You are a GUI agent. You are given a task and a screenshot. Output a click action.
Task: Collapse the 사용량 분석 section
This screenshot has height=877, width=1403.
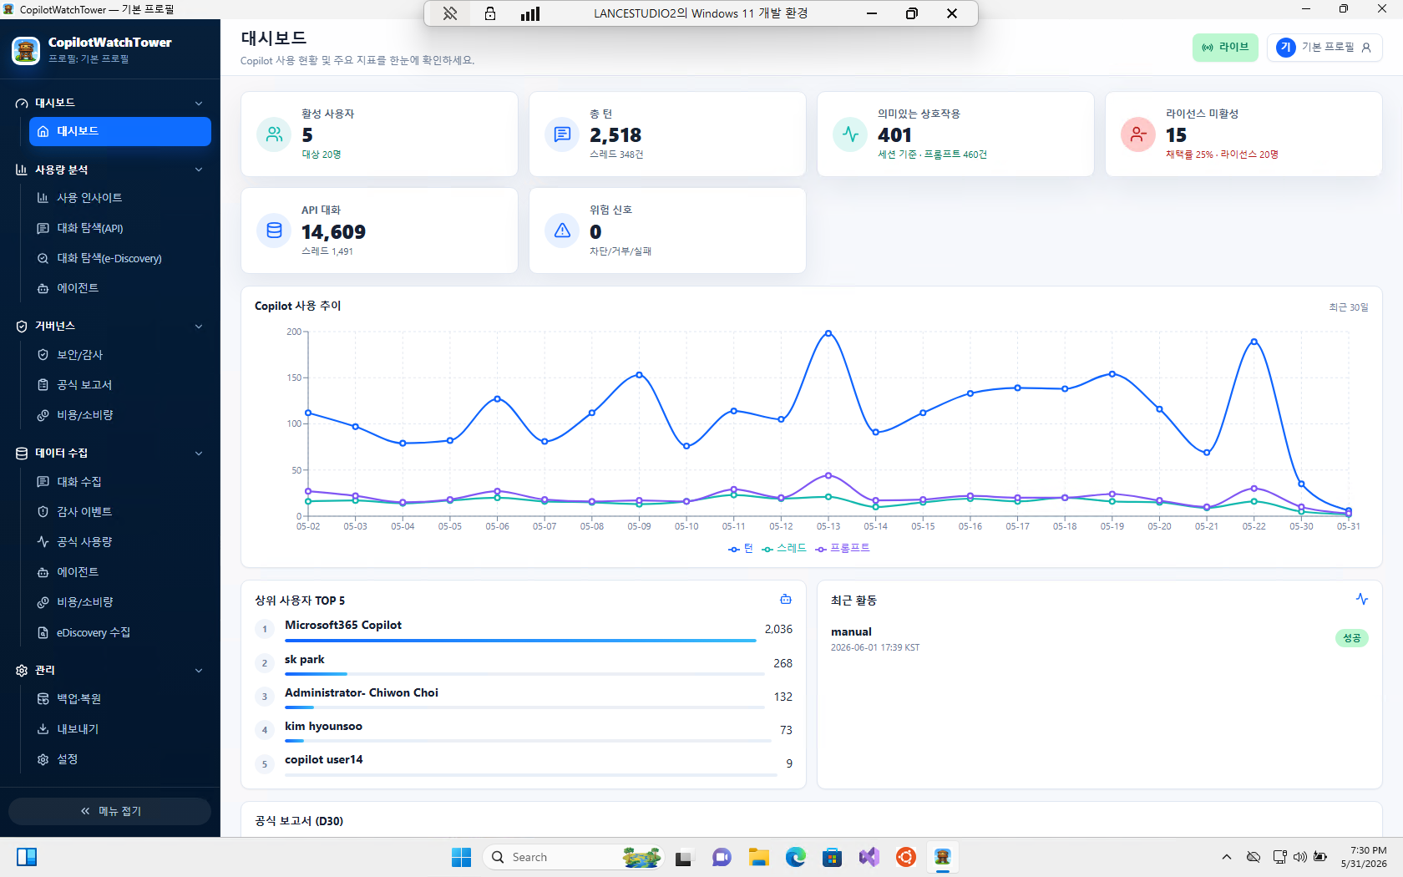click(x=199, y=170)
